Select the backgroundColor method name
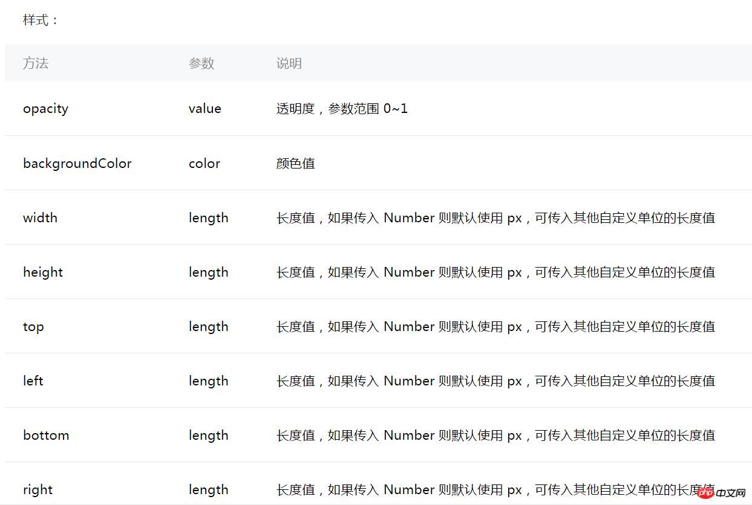 coord(77,163)
